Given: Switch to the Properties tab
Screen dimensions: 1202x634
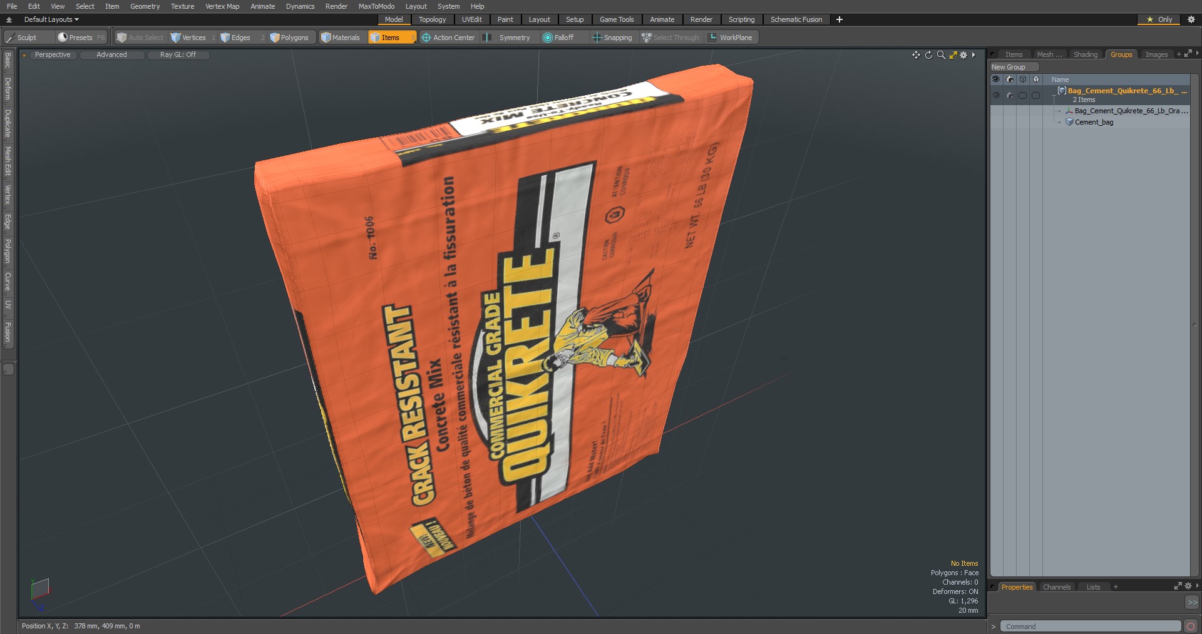Looking at the screenshot, I should pos(1017,587).
